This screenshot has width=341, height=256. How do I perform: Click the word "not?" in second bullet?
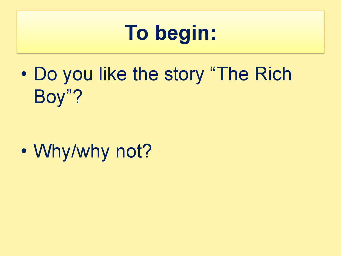134,151
